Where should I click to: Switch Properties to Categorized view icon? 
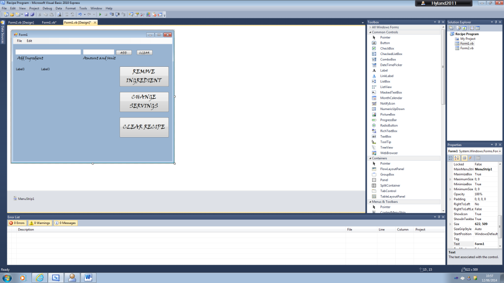pos(450,158)
